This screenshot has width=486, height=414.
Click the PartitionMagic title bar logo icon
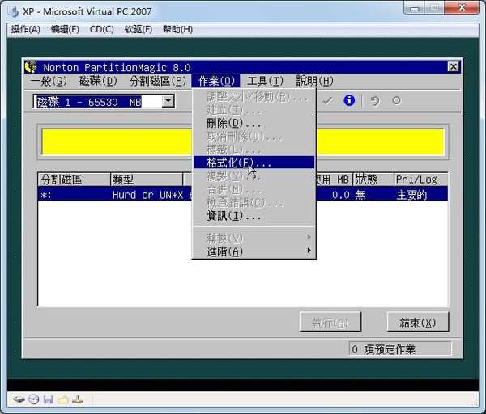click(31, 67)
